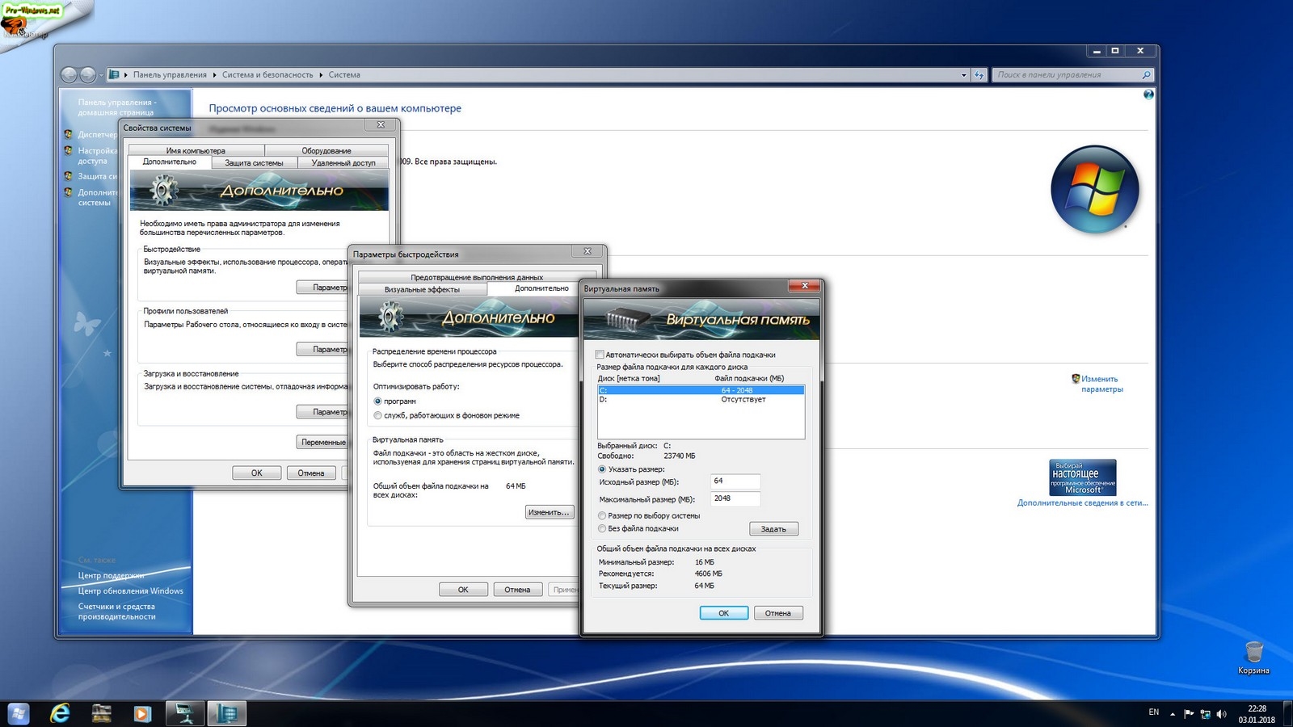The width and height of the screenshot is (1293, 727).
Task: Open the Start menu orb
Action: [18, 713]
